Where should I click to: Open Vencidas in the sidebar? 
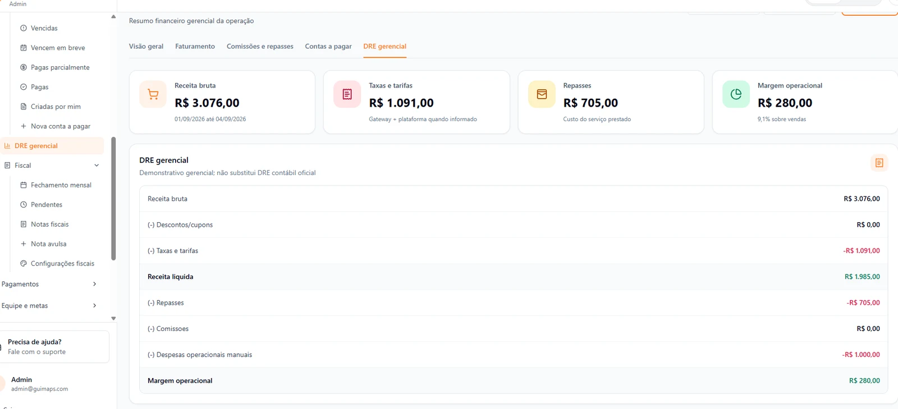44,28
